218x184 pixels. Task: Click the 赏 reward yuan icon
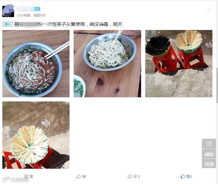tap(26, 176)
